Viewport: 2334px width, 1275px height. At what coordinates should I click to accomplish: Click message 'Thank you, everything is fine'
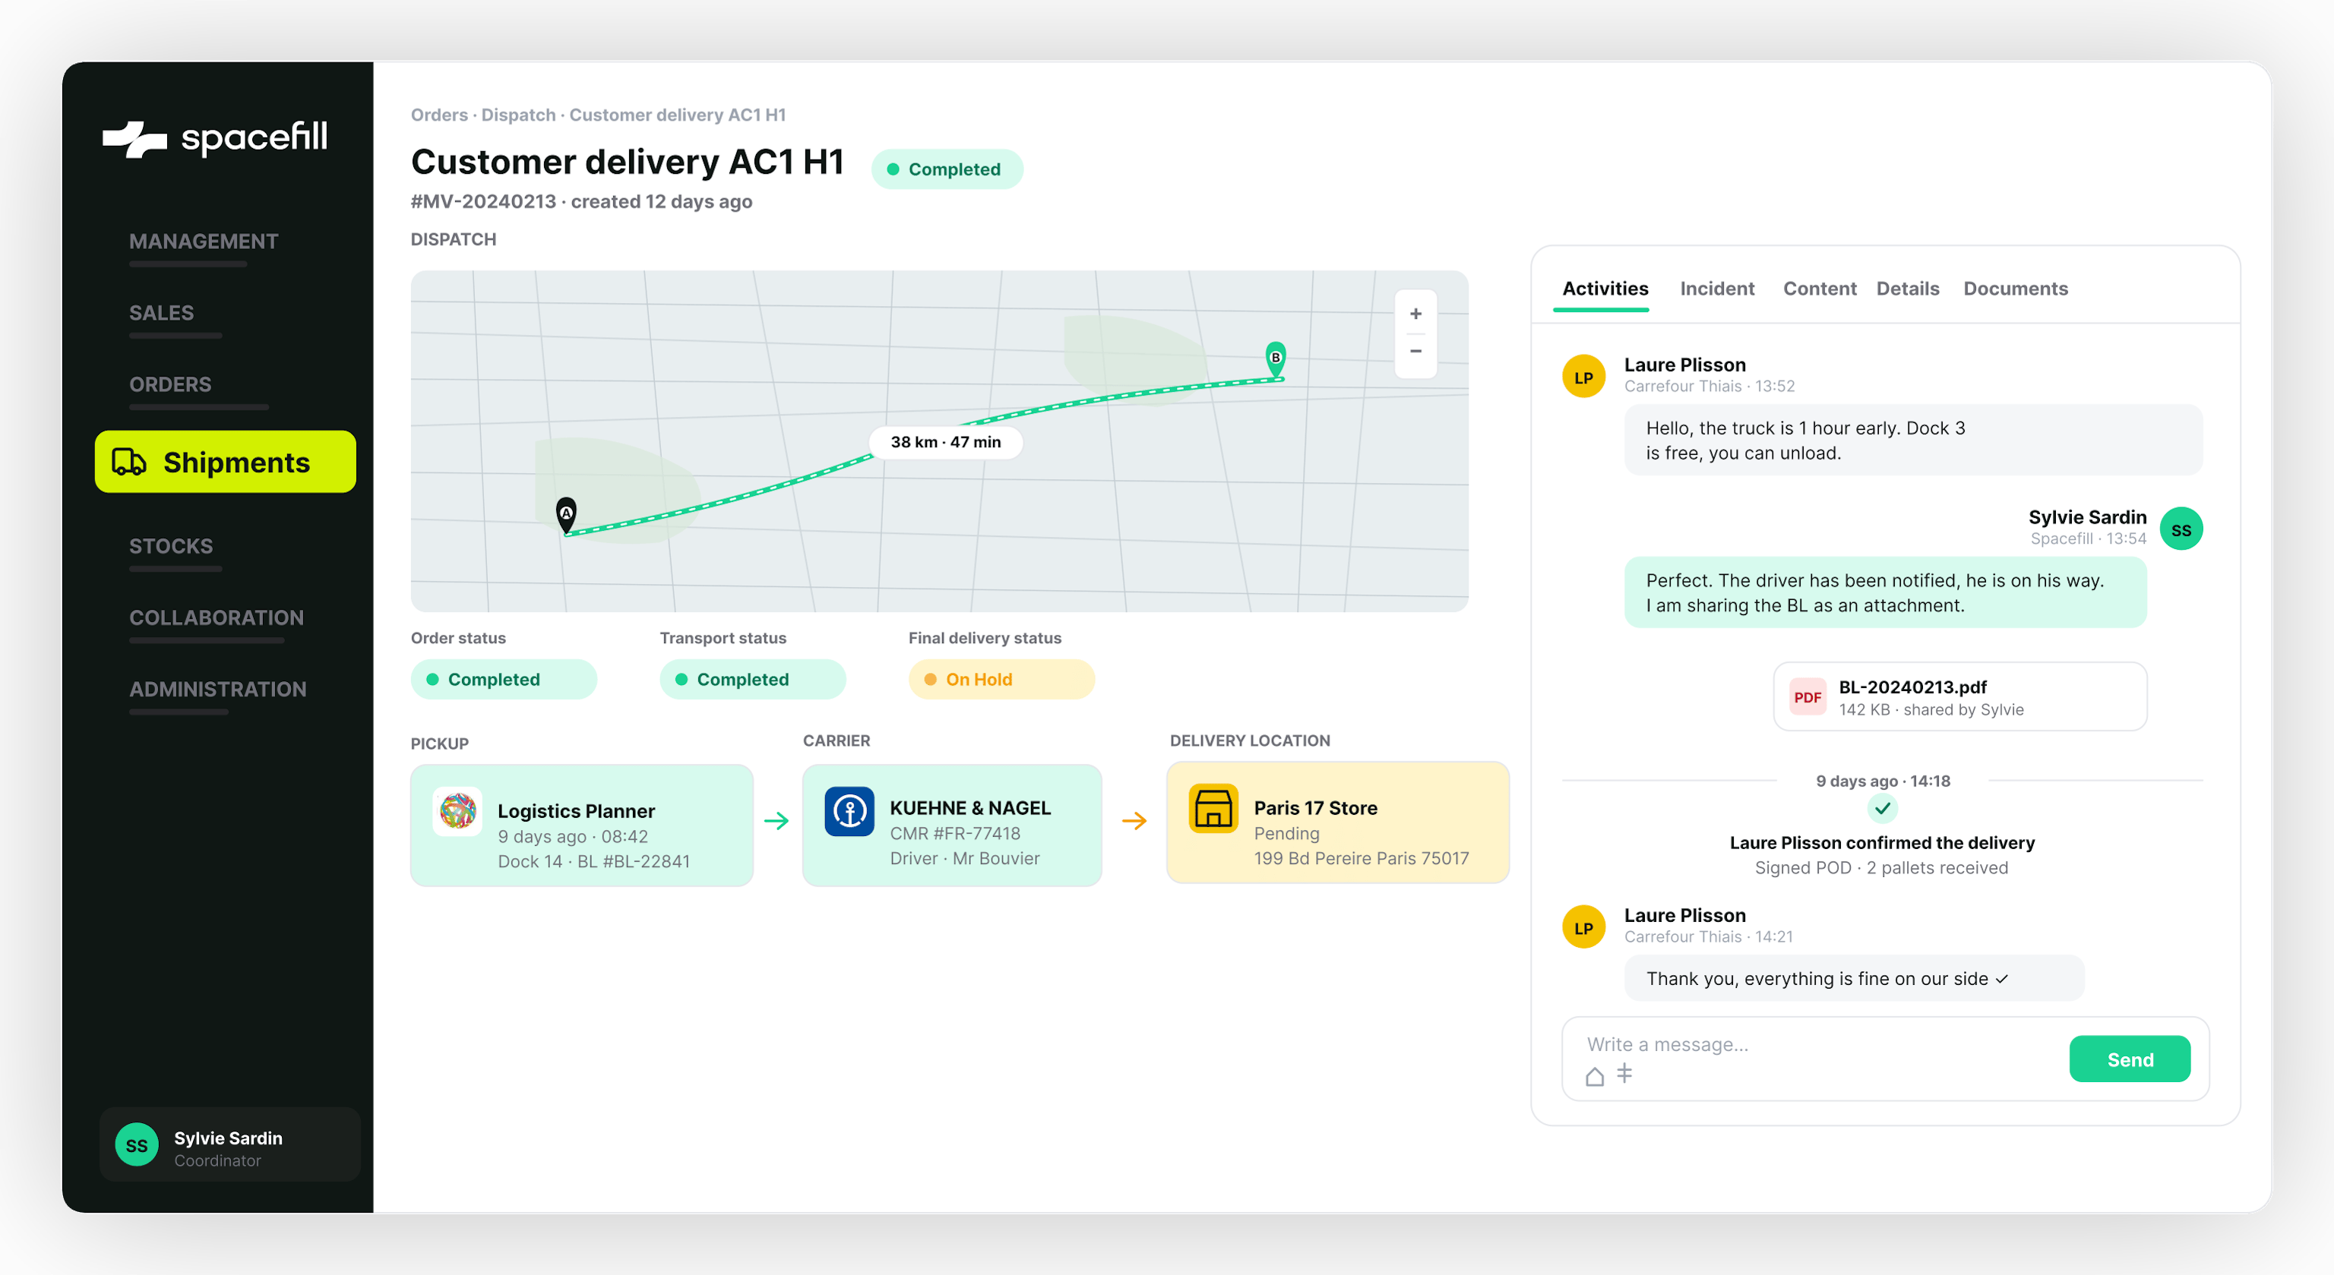1853,978
